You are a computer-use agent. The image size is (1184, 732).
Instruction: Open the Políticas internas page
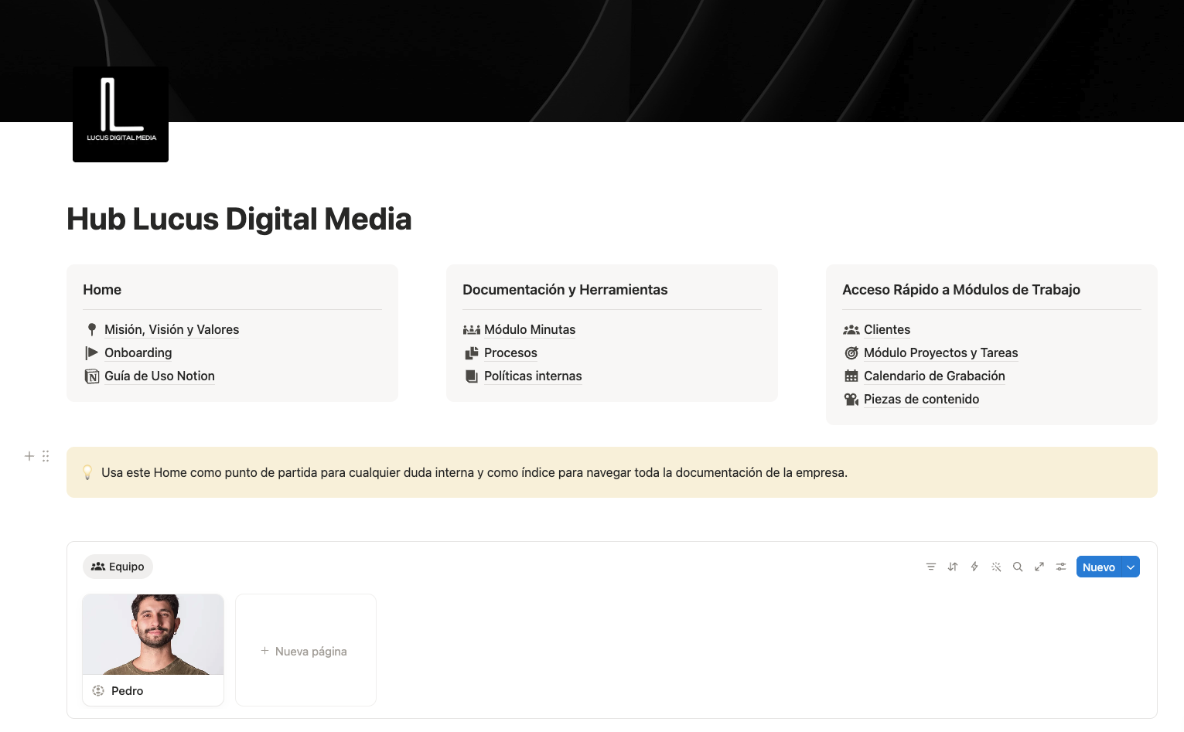533,376
